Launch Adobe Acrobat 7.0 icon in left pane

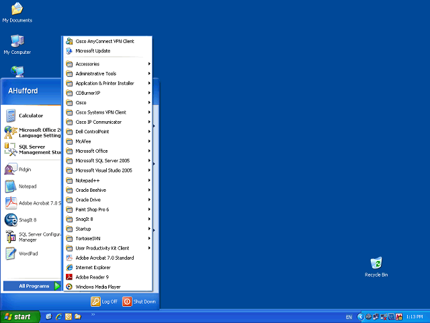tap(11, 203)
